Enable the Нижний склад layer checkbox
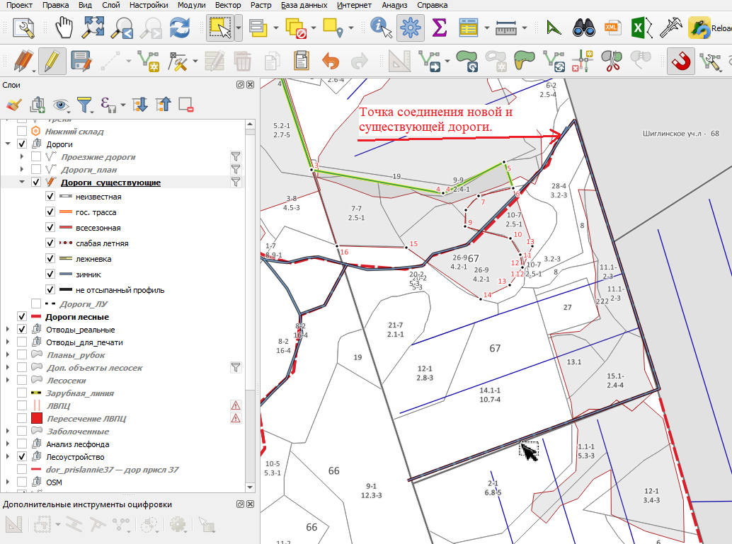The image size is (732, 544). point(21,131)
